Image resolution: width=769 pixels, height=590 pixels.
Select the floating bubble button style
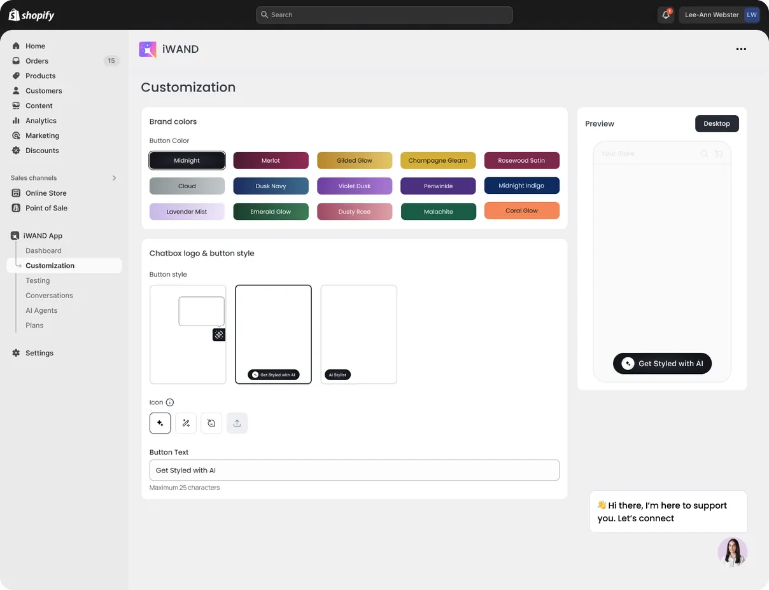pos(188,334)
